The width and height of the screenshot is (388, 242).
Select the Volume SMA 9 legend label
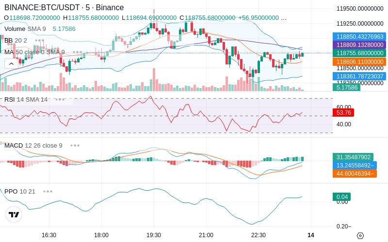(x=25, y=29)
